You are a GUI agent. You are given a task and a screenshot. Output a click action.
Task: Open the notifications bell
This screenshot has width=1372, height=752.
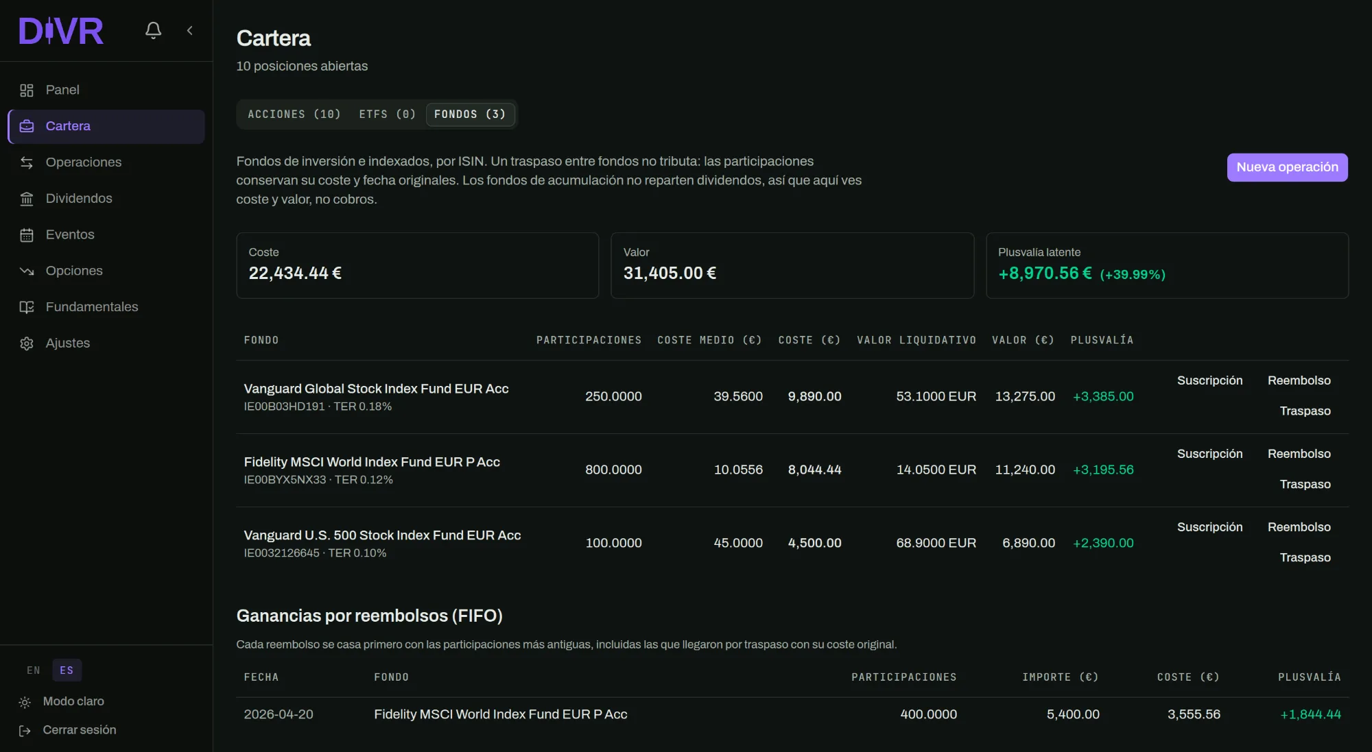tap(153, 30)
